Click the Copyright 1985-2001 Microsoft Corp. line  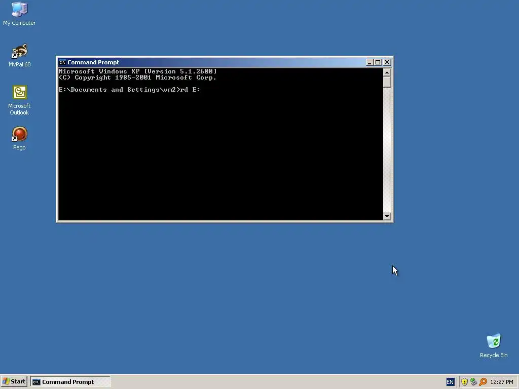[x=137, y=77]
